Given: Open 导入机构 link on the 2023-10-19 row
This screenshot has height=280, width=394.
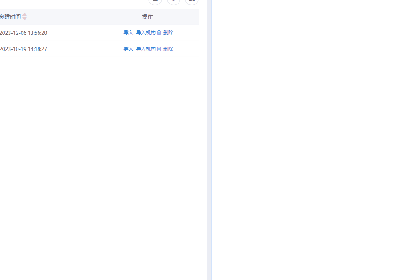Looking at the screenshot, I should [145, 49].
